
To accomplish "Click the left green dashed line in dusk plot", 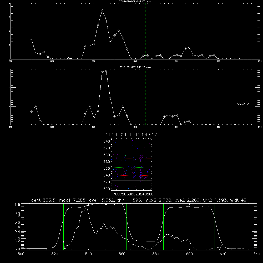I will click(84, 97).
